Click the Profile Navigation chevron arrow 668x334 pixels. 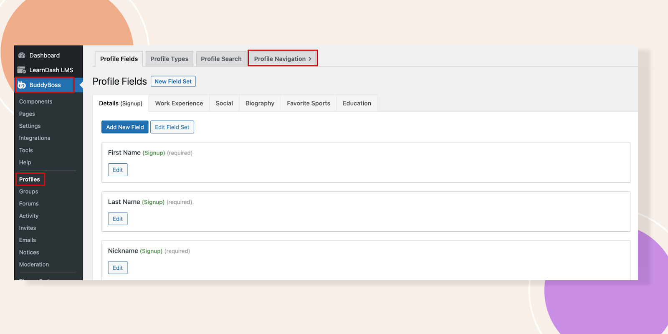[310, 59]
